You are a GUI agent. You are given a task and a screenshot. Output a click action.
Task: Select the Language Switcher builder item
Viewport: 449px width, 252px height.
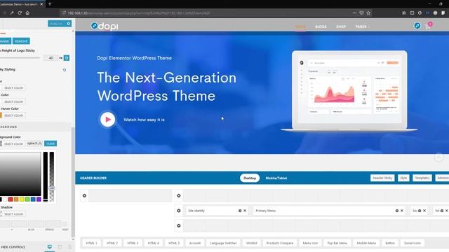point(223,243)
